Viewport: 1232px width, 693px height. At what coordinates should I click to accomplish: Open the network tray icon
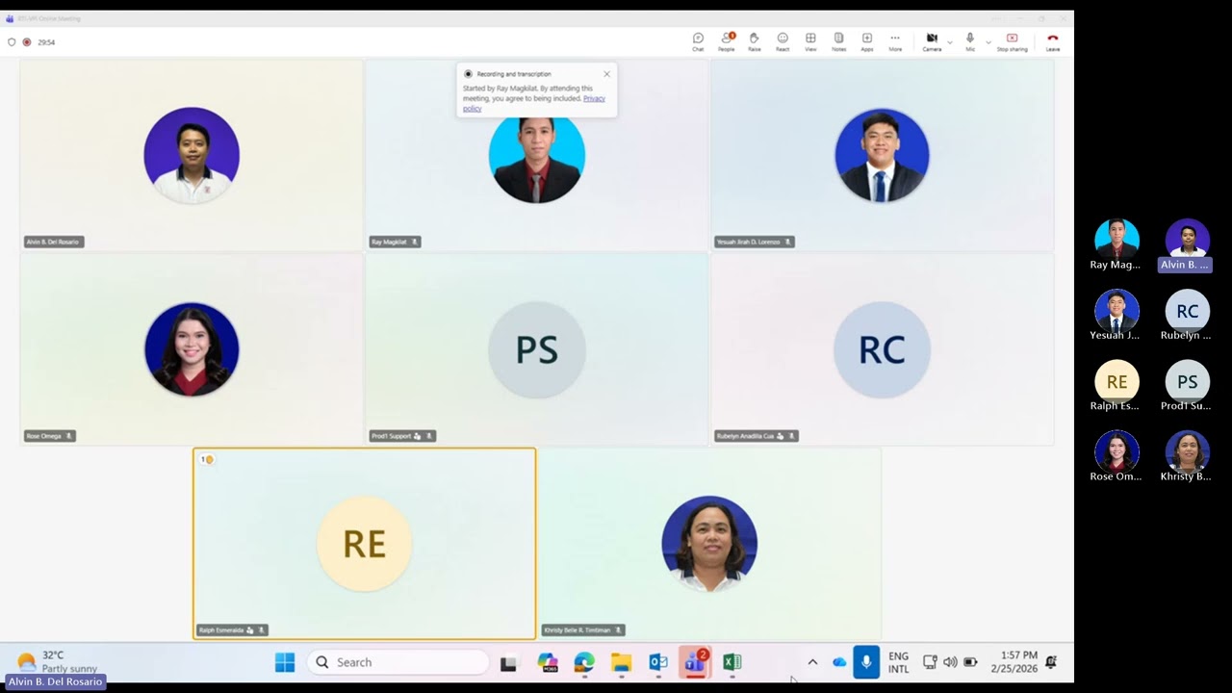point(930,662)
